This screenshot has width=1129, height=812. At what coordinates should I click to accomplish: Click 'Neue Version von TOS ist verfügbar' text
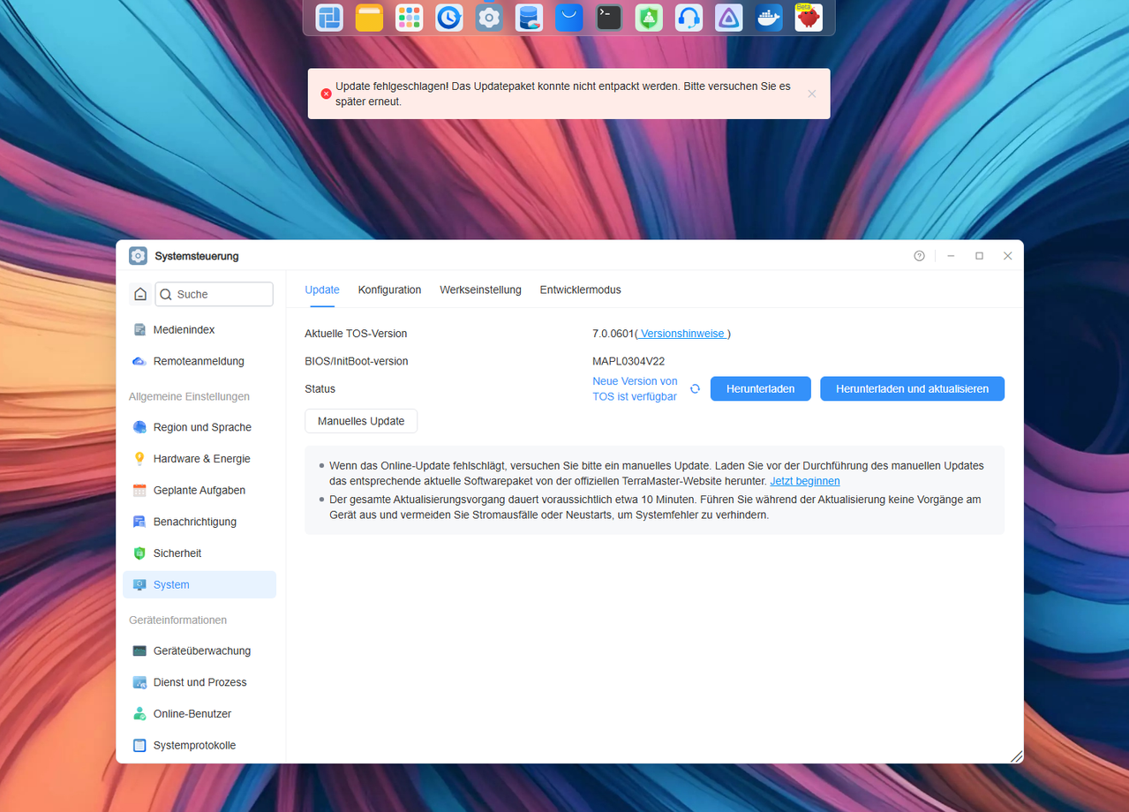pyautogui.click(x=635, y=389)
